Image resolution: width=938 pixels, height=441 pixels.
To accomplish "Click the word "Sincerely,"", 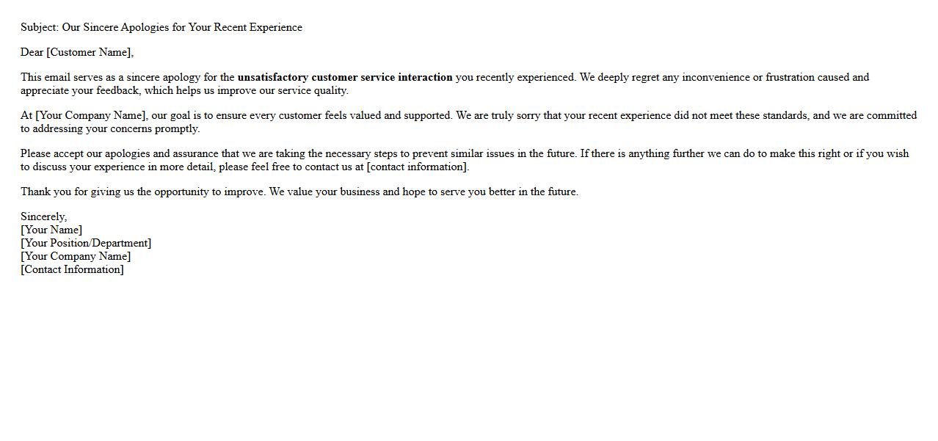I will [43, 216].
